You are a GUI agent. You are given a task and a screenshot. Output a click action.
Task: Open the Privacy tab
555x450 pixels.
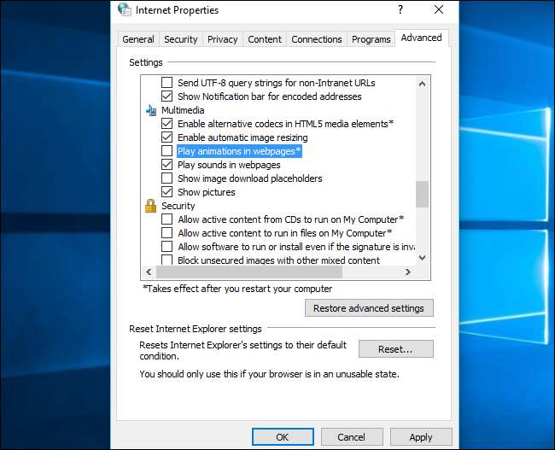(x=223, y=39)
